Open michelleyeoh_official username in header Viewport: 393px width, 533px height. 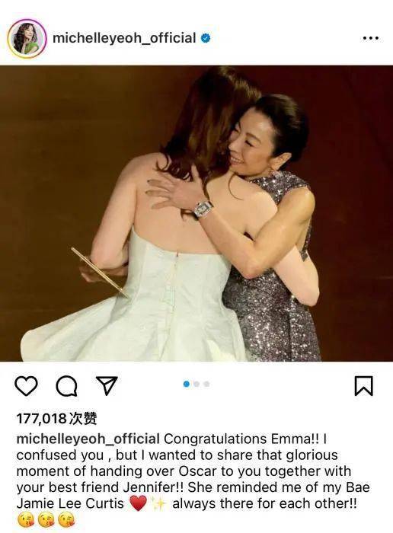124,38
